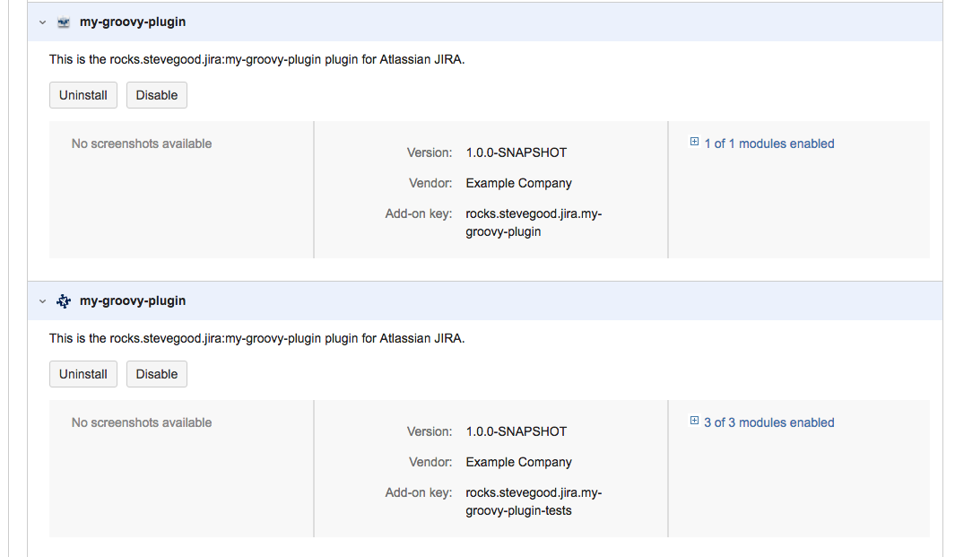Screen dimensions: 955x557
Task: Click the plugin icon of the 1-module my-groovy-plugin
Action: (64, 22)
